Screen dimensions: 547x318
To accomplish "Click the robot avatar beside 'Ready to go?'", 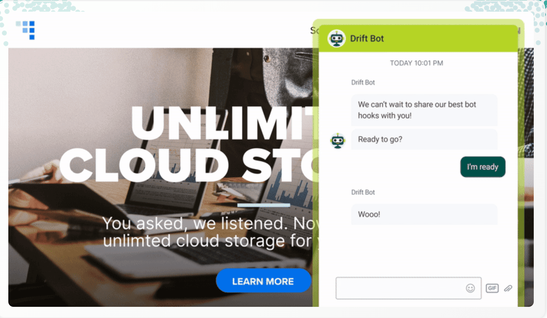I will pos(338,141).
